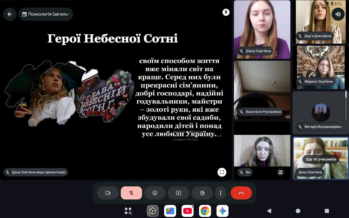This screenshot has width=349, height=218.
Task: Click the slide title 'Герої Небесної Сотні'
Action: pyautogui.click(x=113, y=38)
